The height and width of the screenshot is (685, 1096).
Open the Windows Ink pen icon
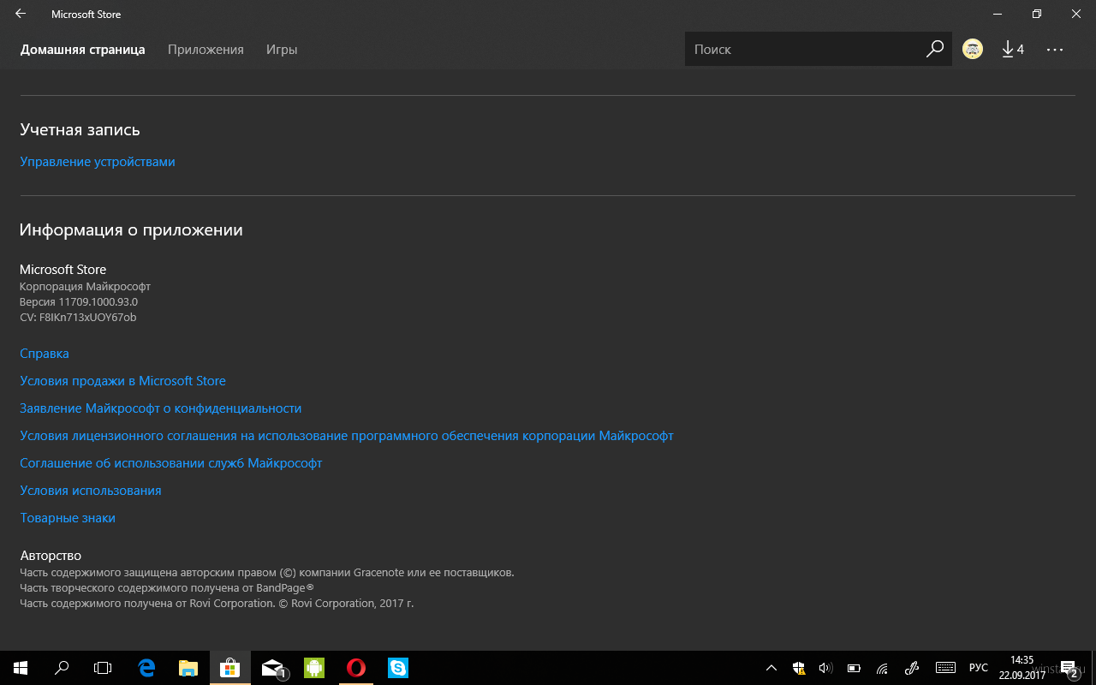[x=912, y=668]
